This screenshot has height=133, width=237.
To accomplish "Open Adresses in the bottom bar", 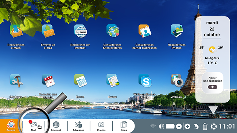I will point(78,126).
